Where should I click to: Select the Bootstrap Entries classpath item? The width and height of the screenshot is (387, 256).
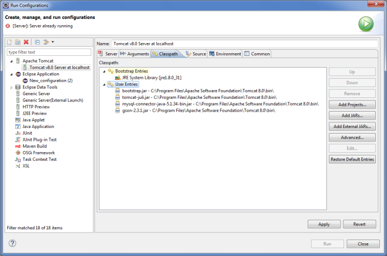point(132,71)
